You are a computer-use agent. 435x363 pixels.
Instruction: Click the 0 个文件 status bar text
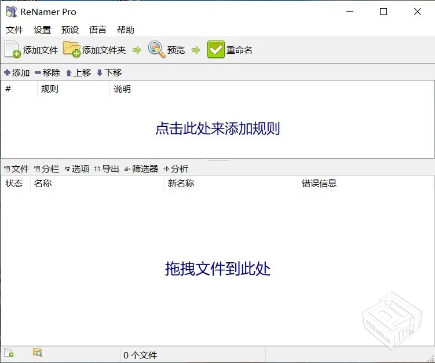[x=140, y=355]
